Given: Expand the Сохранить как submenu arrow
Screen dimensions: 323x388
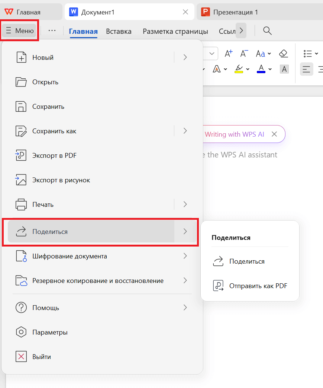Looking at the screenshot, I should tap(185, 131).
